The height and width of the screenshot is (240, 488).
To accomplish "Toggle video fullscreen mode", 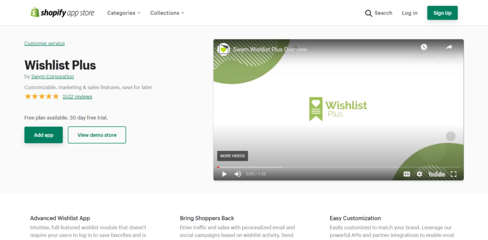I will click(x=454, y=174).
